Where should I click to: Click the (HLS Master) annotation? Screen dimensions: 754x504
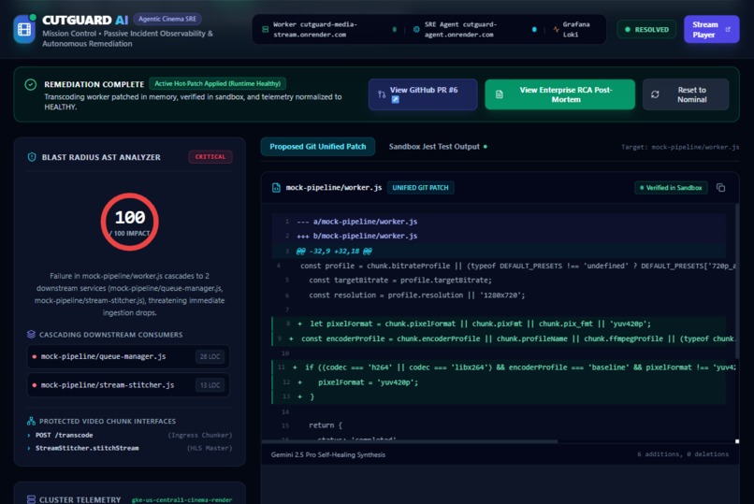210,448
